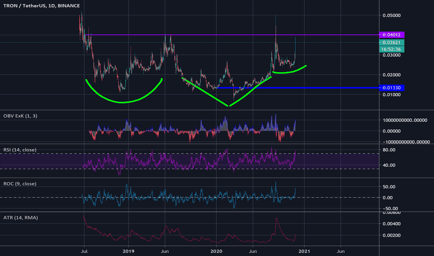Select the blue 0.01330 price label
This screenshot has width=434, height=256.
(x=391, y=88)
